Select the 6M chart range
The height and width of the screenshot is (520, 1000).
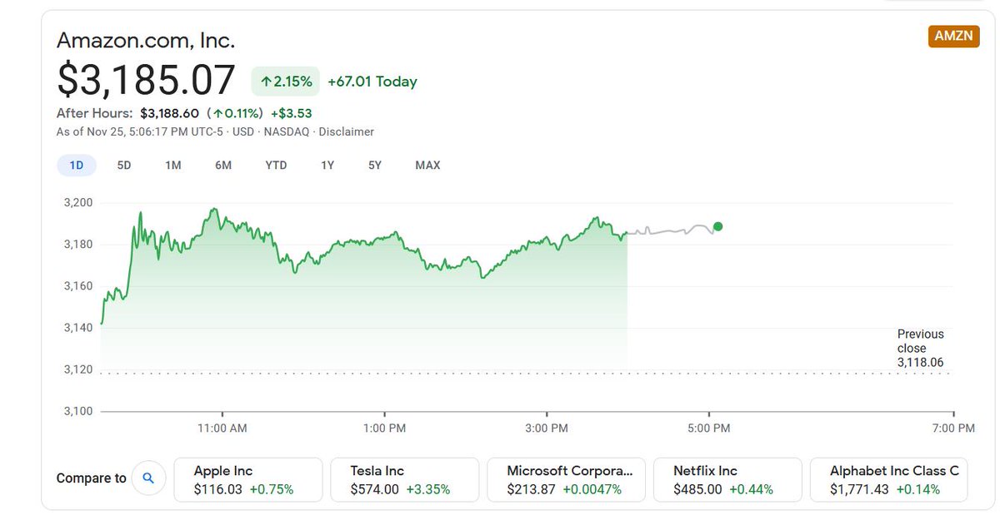click(223, 165)
